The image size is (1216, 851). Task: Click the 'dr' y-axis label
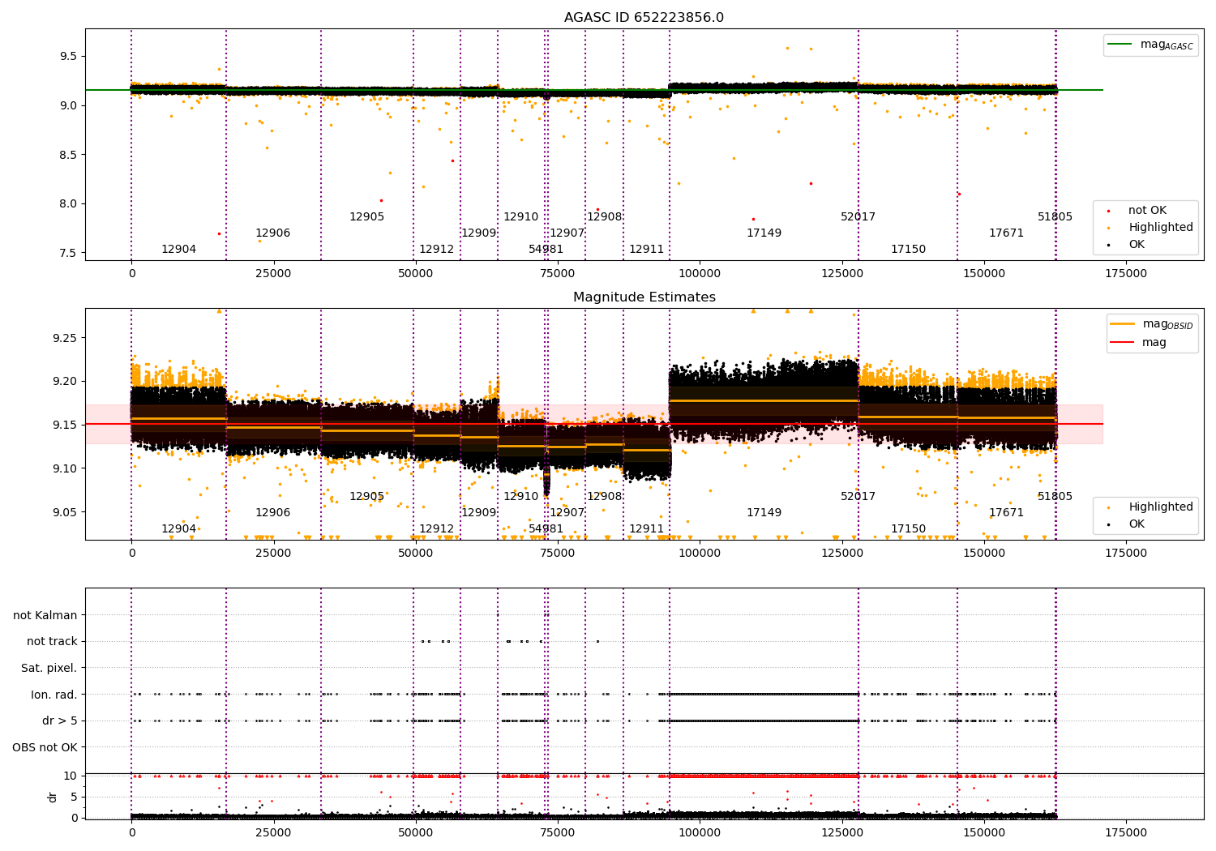(x=53, y=797)
